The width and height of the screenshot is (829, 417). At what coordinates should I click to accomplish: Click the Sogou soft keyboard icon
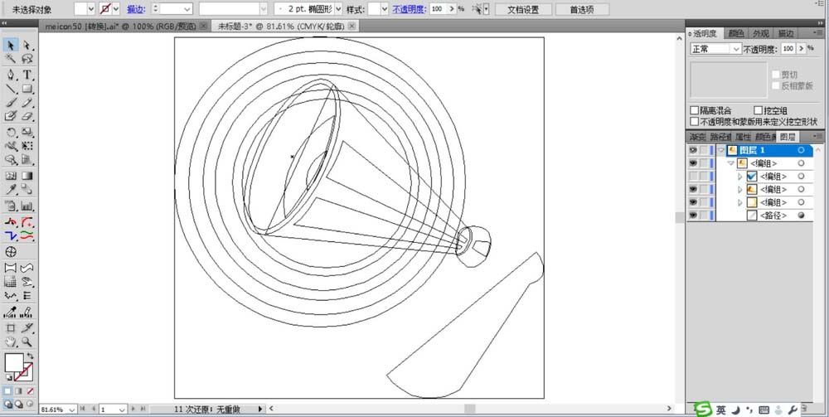764,410
